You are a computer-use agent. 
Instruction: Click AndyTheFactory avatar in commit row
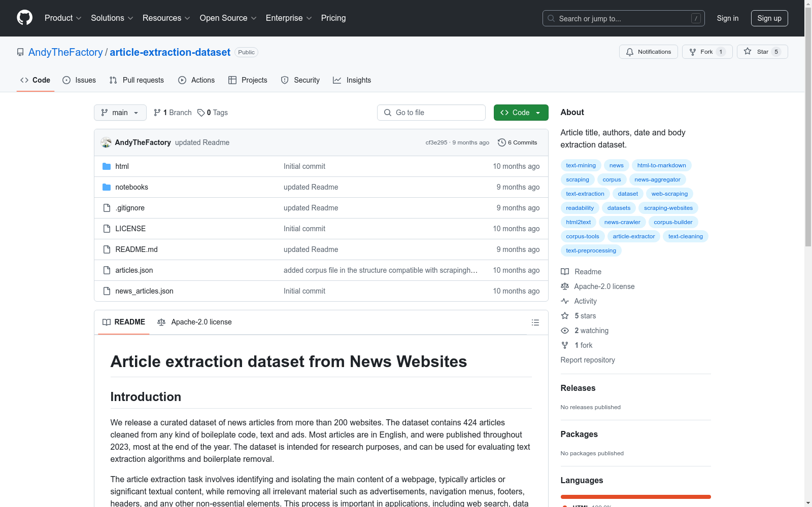(106, 142)
